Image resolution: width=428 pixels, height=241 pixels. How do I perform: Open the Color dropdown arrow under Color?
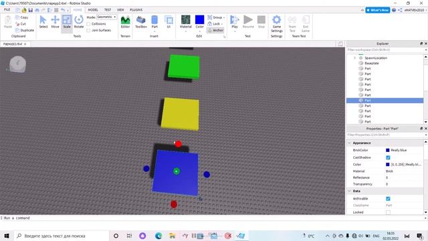click(x=199, y=31)
